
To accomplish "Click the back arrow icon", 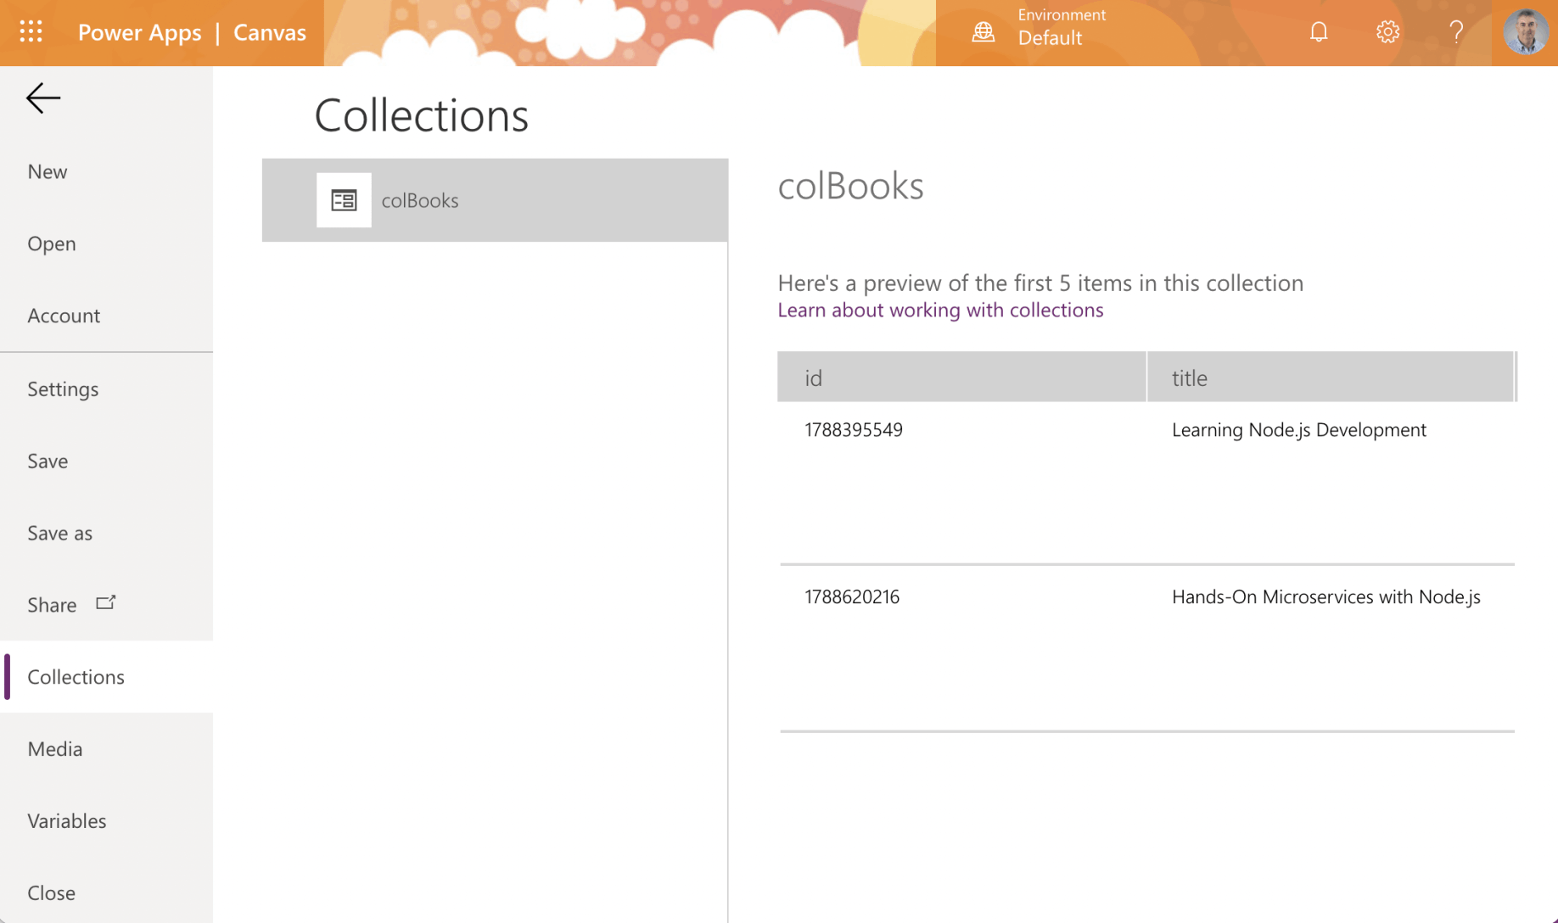I will tap(43, 98).
